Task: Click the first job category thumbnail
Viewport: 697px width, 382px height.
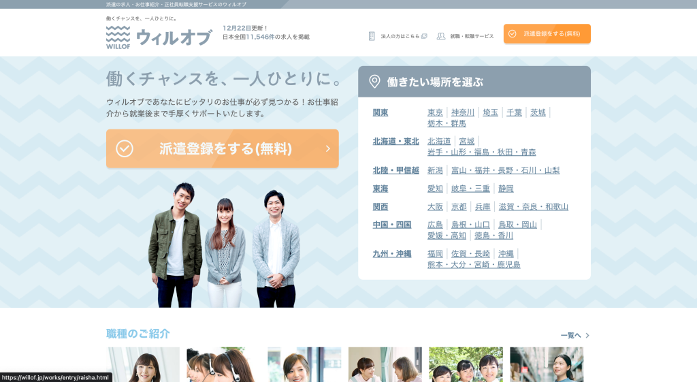Action: 143,364
